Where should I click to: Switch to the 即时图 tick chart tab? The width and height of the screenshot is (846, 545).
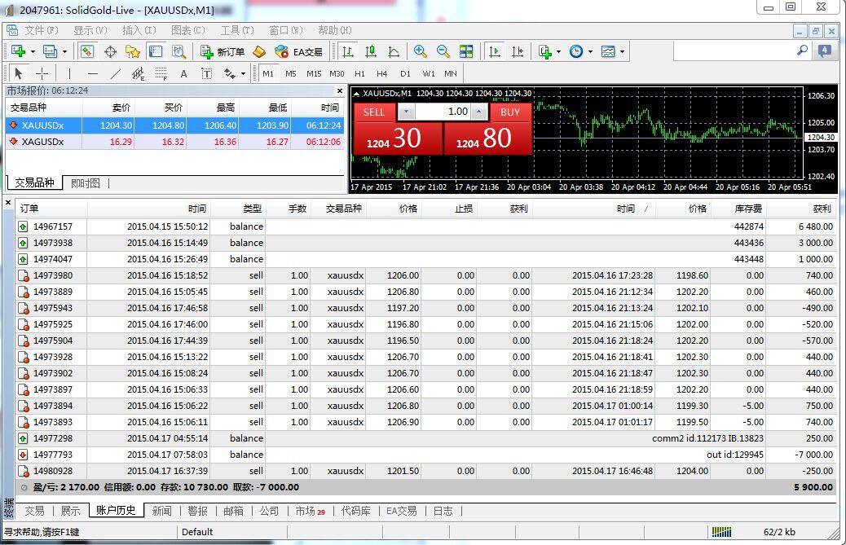(x=86, y=183)
